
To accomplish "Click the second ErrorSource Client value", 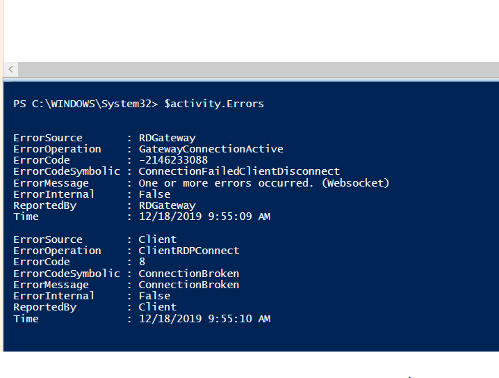I will 158,239.
